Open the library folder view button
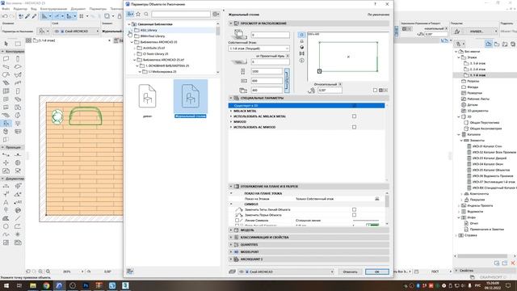Screen dimensions: 517x291 (x=130, y=15)
